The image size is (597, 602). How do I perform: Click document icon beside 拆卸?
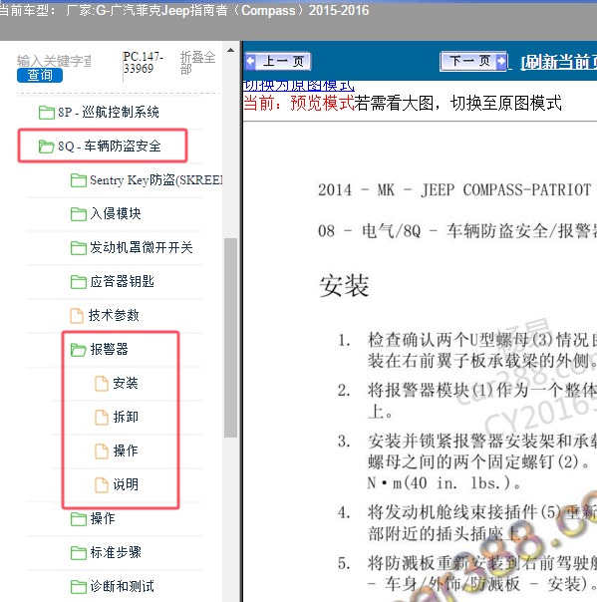(102, 417)
